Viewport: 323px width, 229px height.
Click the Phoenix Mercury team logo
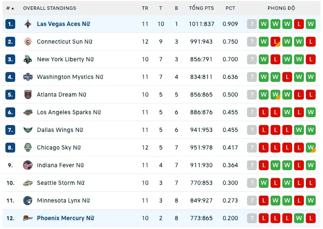[27, 218]
